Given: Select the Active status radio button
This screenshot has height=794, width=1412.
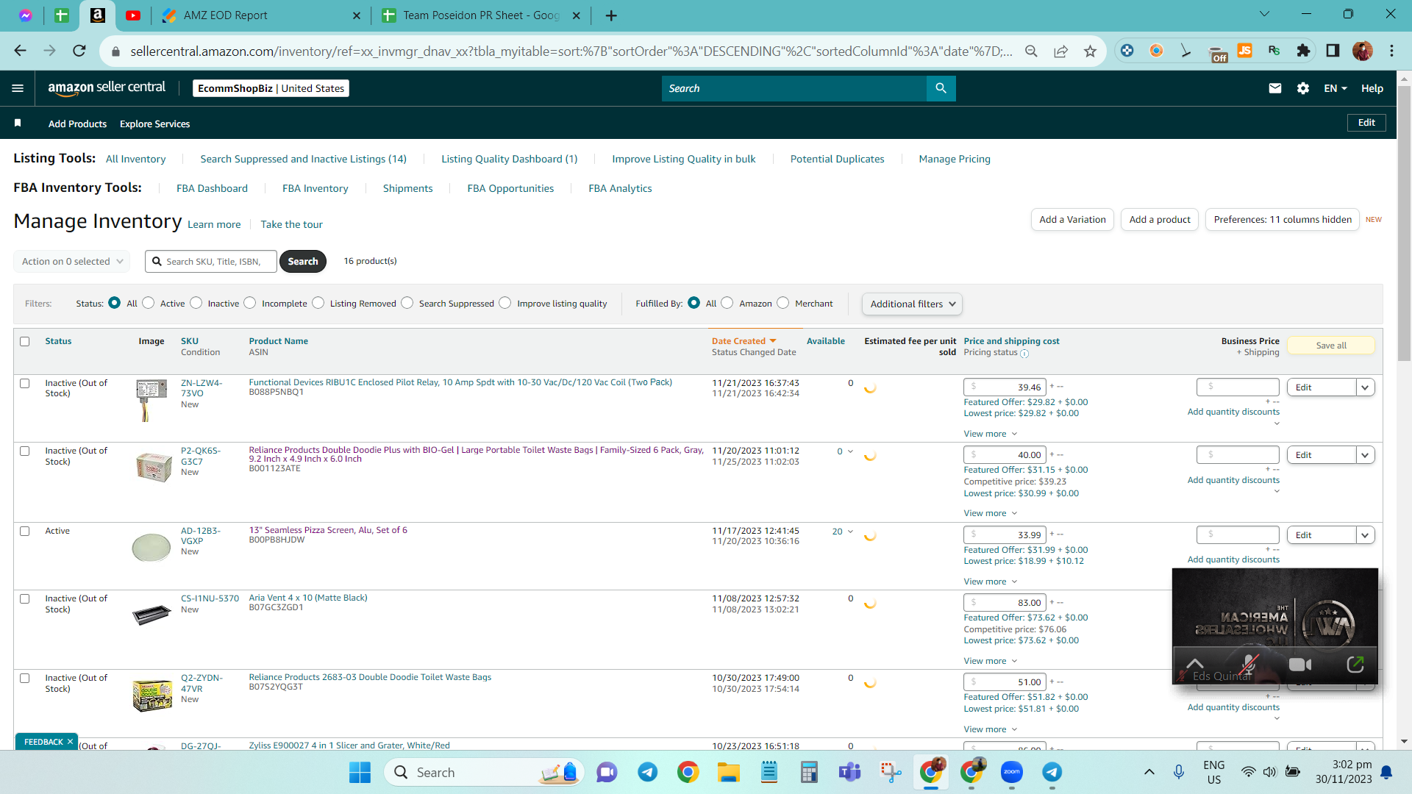Looking at the screenshot, I should point(149,303).
